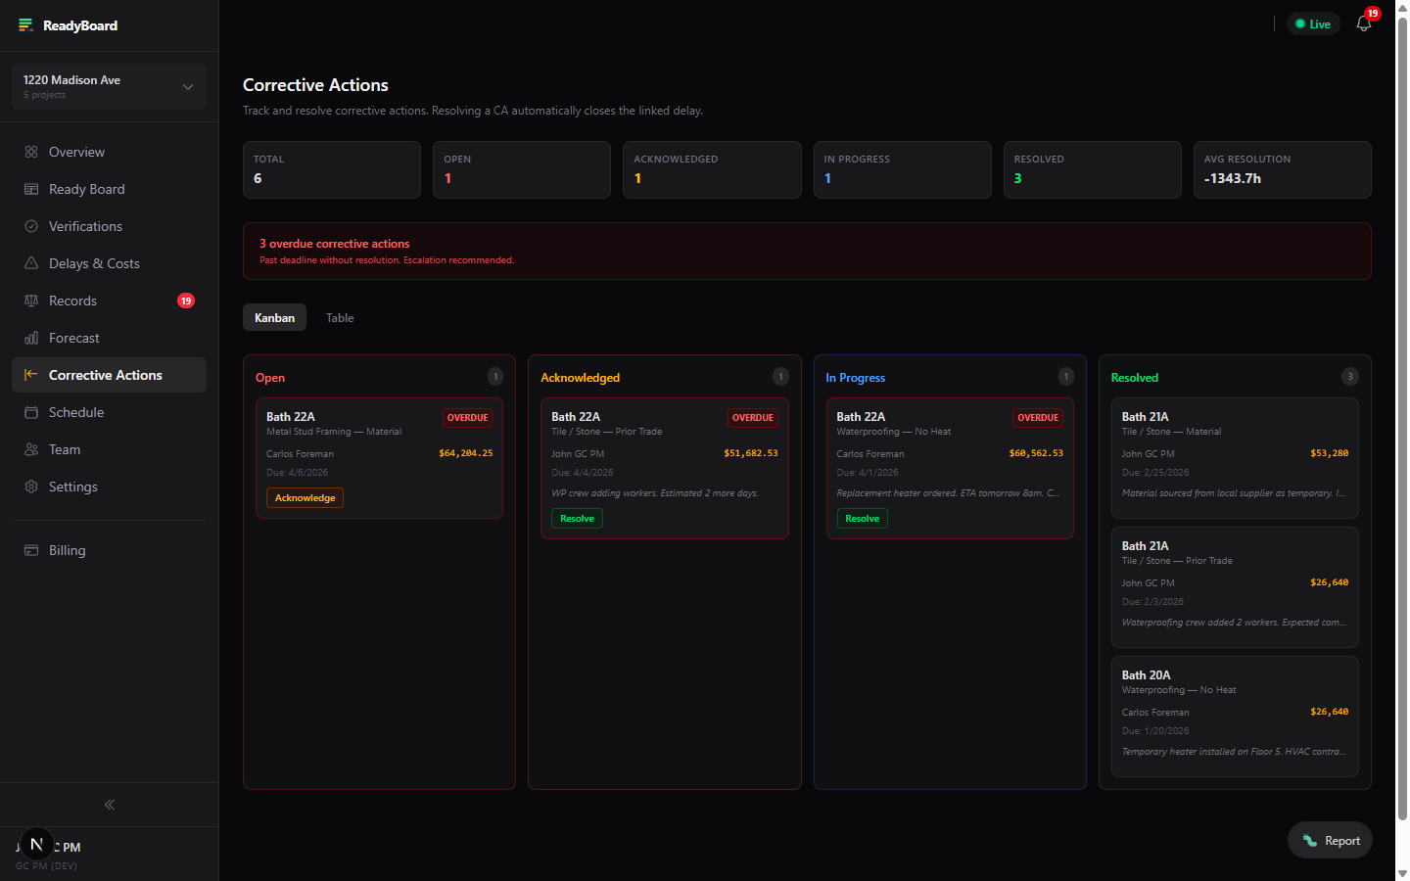This screenshot has height=881, width=1410.
Task: Select the Verifications checkmark icon
Action: [31, 226]
